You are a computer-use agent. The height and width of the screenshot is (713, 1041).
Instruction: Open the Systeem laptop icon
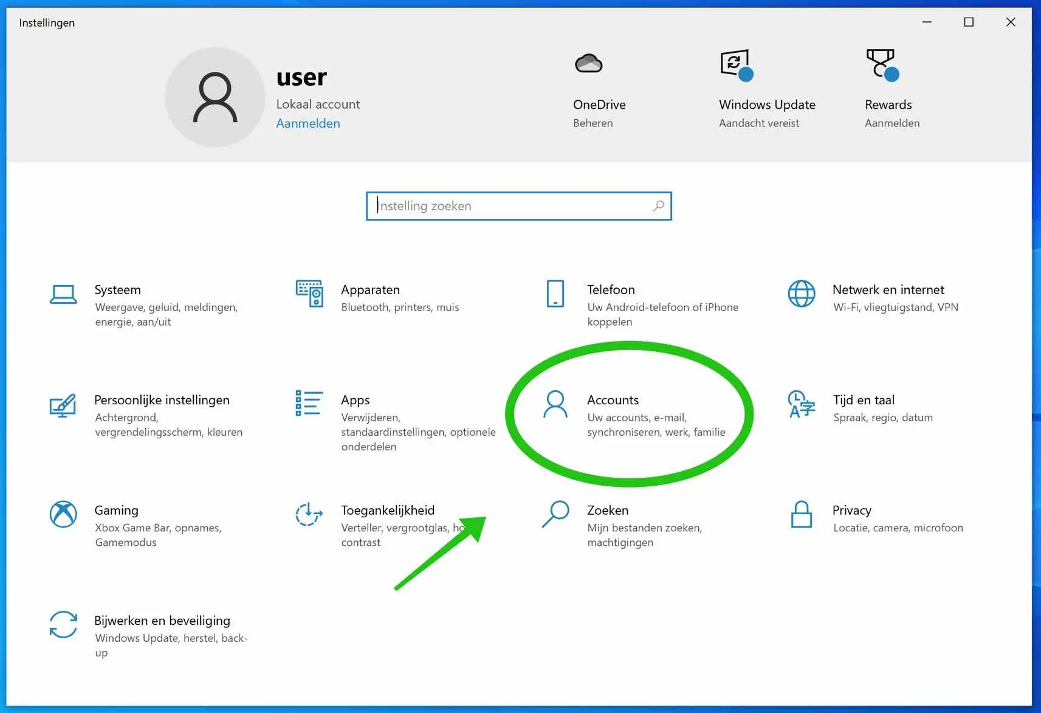(63, 295)
